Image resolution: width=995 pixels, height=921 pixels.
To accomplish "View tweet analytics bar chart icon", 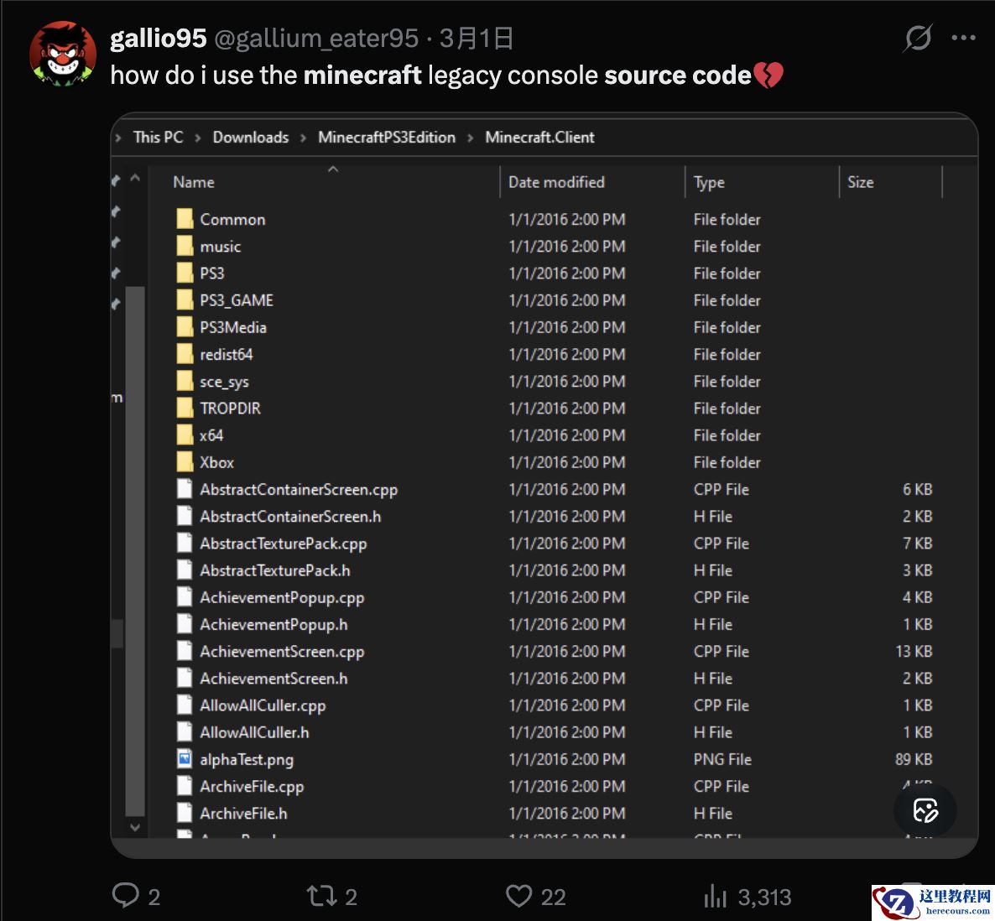I will click(715, 897).
